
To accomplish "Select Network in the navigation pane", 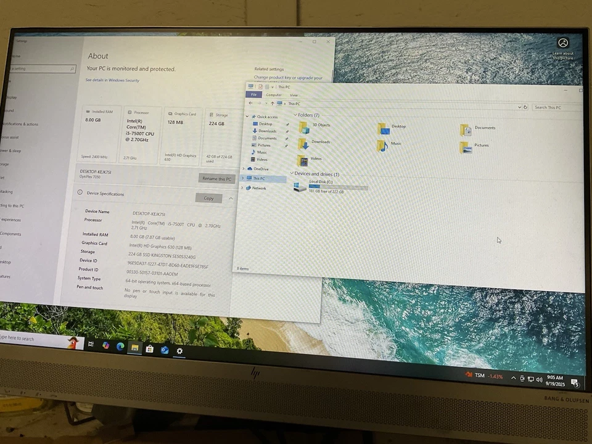I will 259,188.
